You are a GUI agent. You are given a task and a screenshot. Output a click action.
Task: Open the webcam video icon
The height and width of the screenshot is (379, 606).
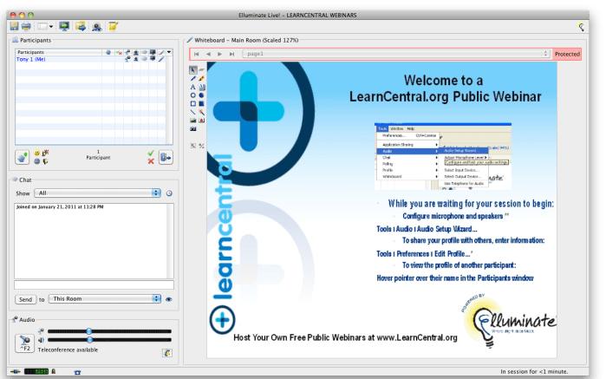pos(97,26)
